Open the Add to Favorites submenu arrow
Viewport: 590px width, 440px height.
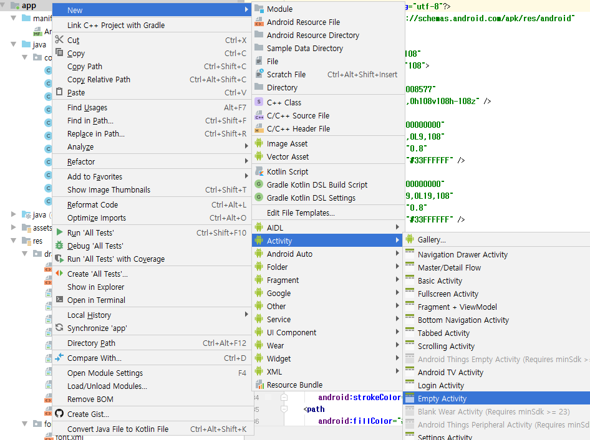pyautogui.click(x=246, y=176)
